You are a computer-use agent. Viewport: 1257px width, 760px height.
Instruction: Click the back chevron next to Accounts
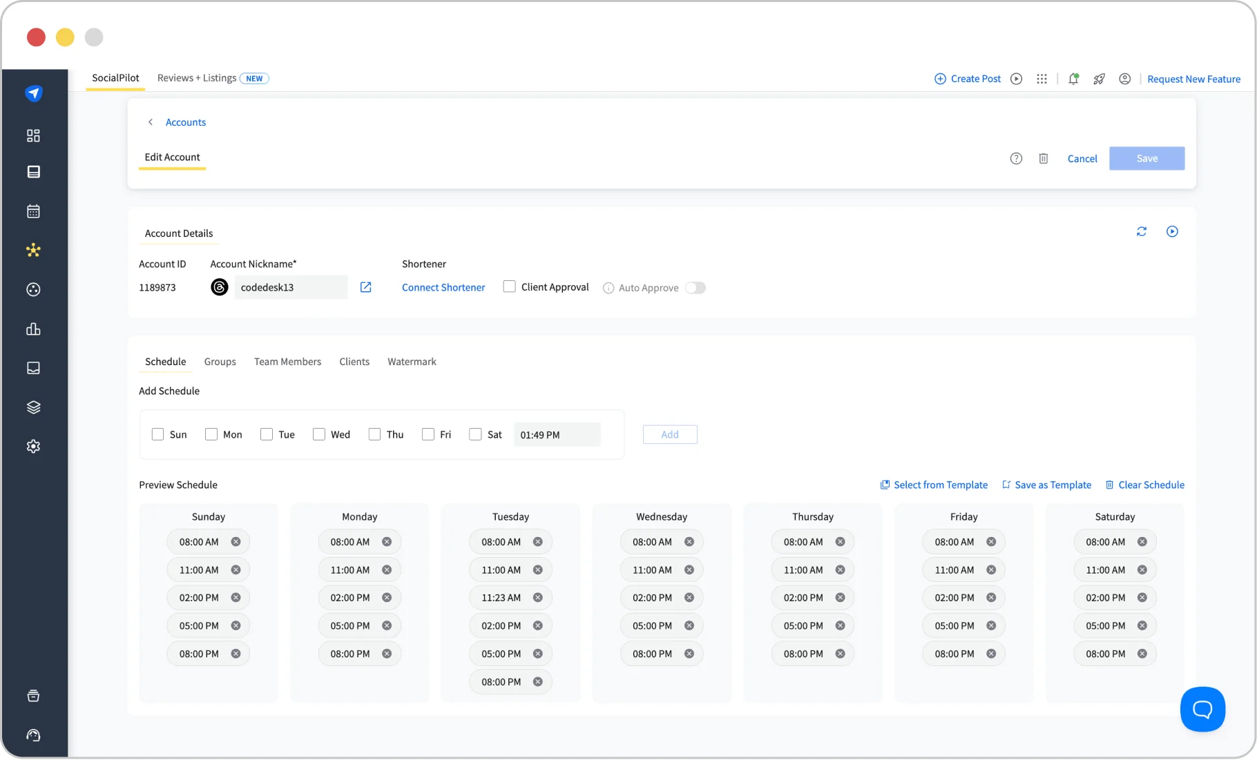pos(150,121)
